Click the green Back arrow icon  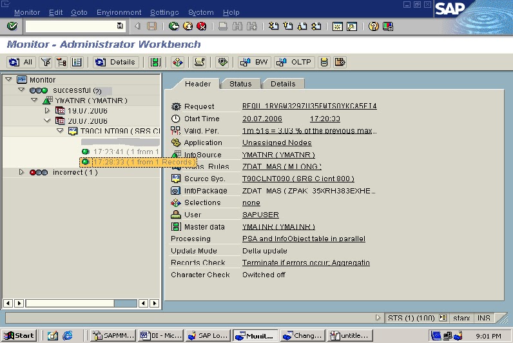(174, 26)
